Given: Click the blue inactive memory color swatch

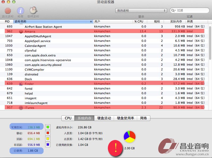Looking at the screenshot, I should point(48,145).
